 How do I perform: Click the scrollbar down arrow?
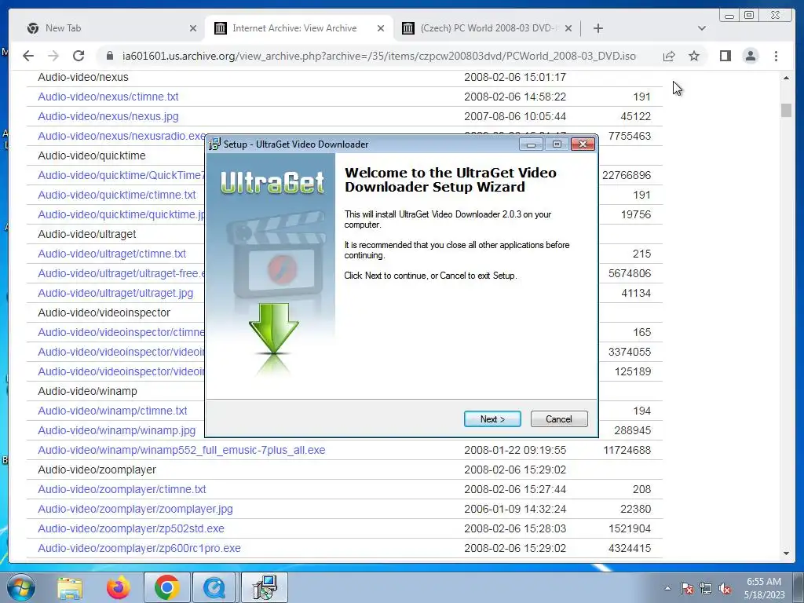786,554
